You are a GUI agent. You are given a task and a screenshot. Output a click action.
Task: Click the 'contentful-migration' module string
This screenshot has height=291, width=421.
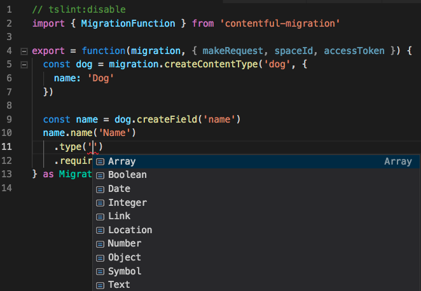coord(272,24)
